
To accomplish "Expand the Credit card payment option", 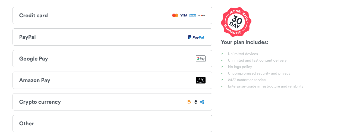I will click(112, 15).
